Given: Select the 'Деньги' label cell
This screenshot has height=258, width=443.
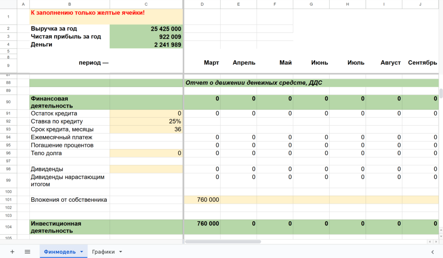Looking at the screenshot, I should pos(70,45).
